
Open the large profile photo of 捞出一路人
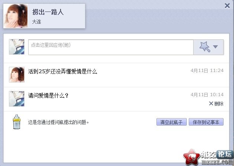[16, 16]
